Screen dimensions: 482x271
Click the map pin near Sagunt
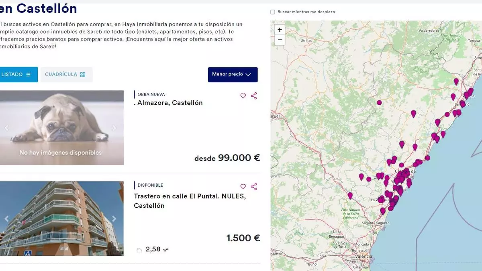pos(383,210)
